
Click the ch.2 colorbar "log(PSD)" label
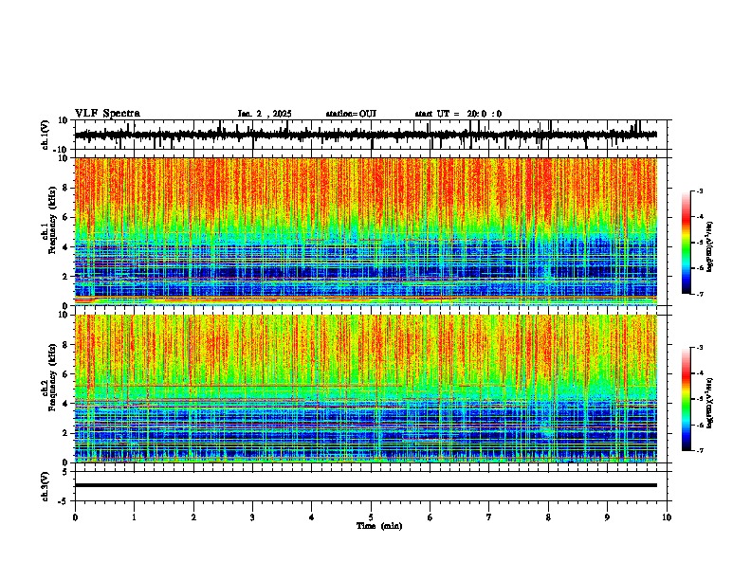coord(709,403)
